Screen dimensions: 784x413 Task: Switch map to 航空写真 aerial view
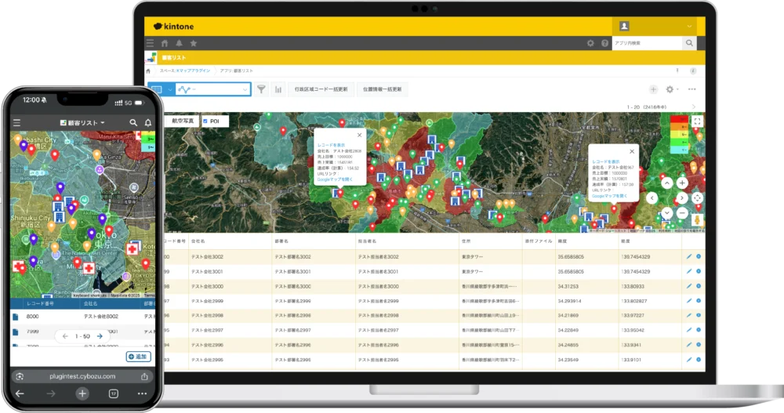[181, 121]
